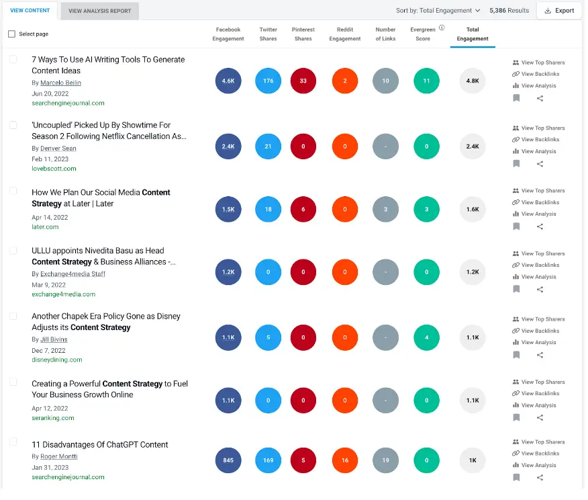Click the 4.8K Total Engagement circle
Viewport: 588px width, 500px height.
click(472, 81)
